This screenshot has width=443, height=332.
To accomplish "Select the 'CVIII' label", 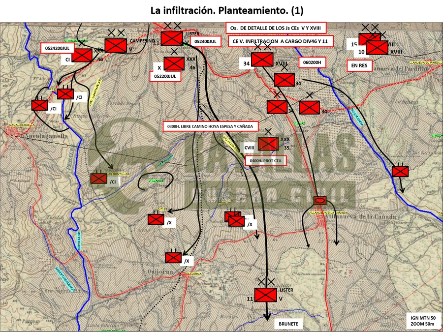I will tap(250, 147).
